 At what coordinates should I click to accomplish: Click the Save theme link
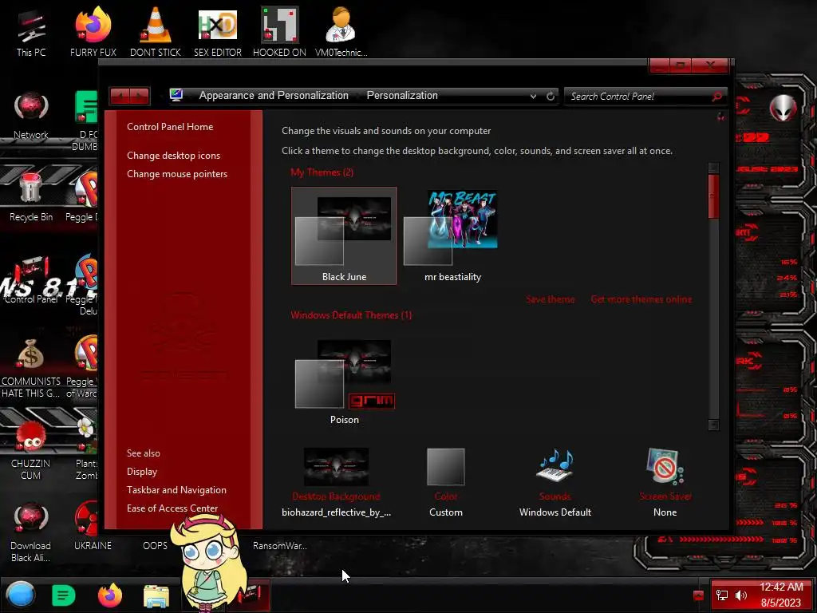(x=551, y=299)
